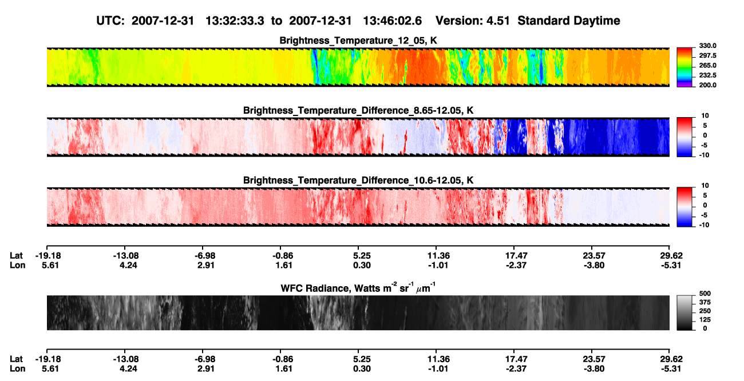Click the 232.5 color bar label
The image size is (744, 381).
tap(707, 75)
